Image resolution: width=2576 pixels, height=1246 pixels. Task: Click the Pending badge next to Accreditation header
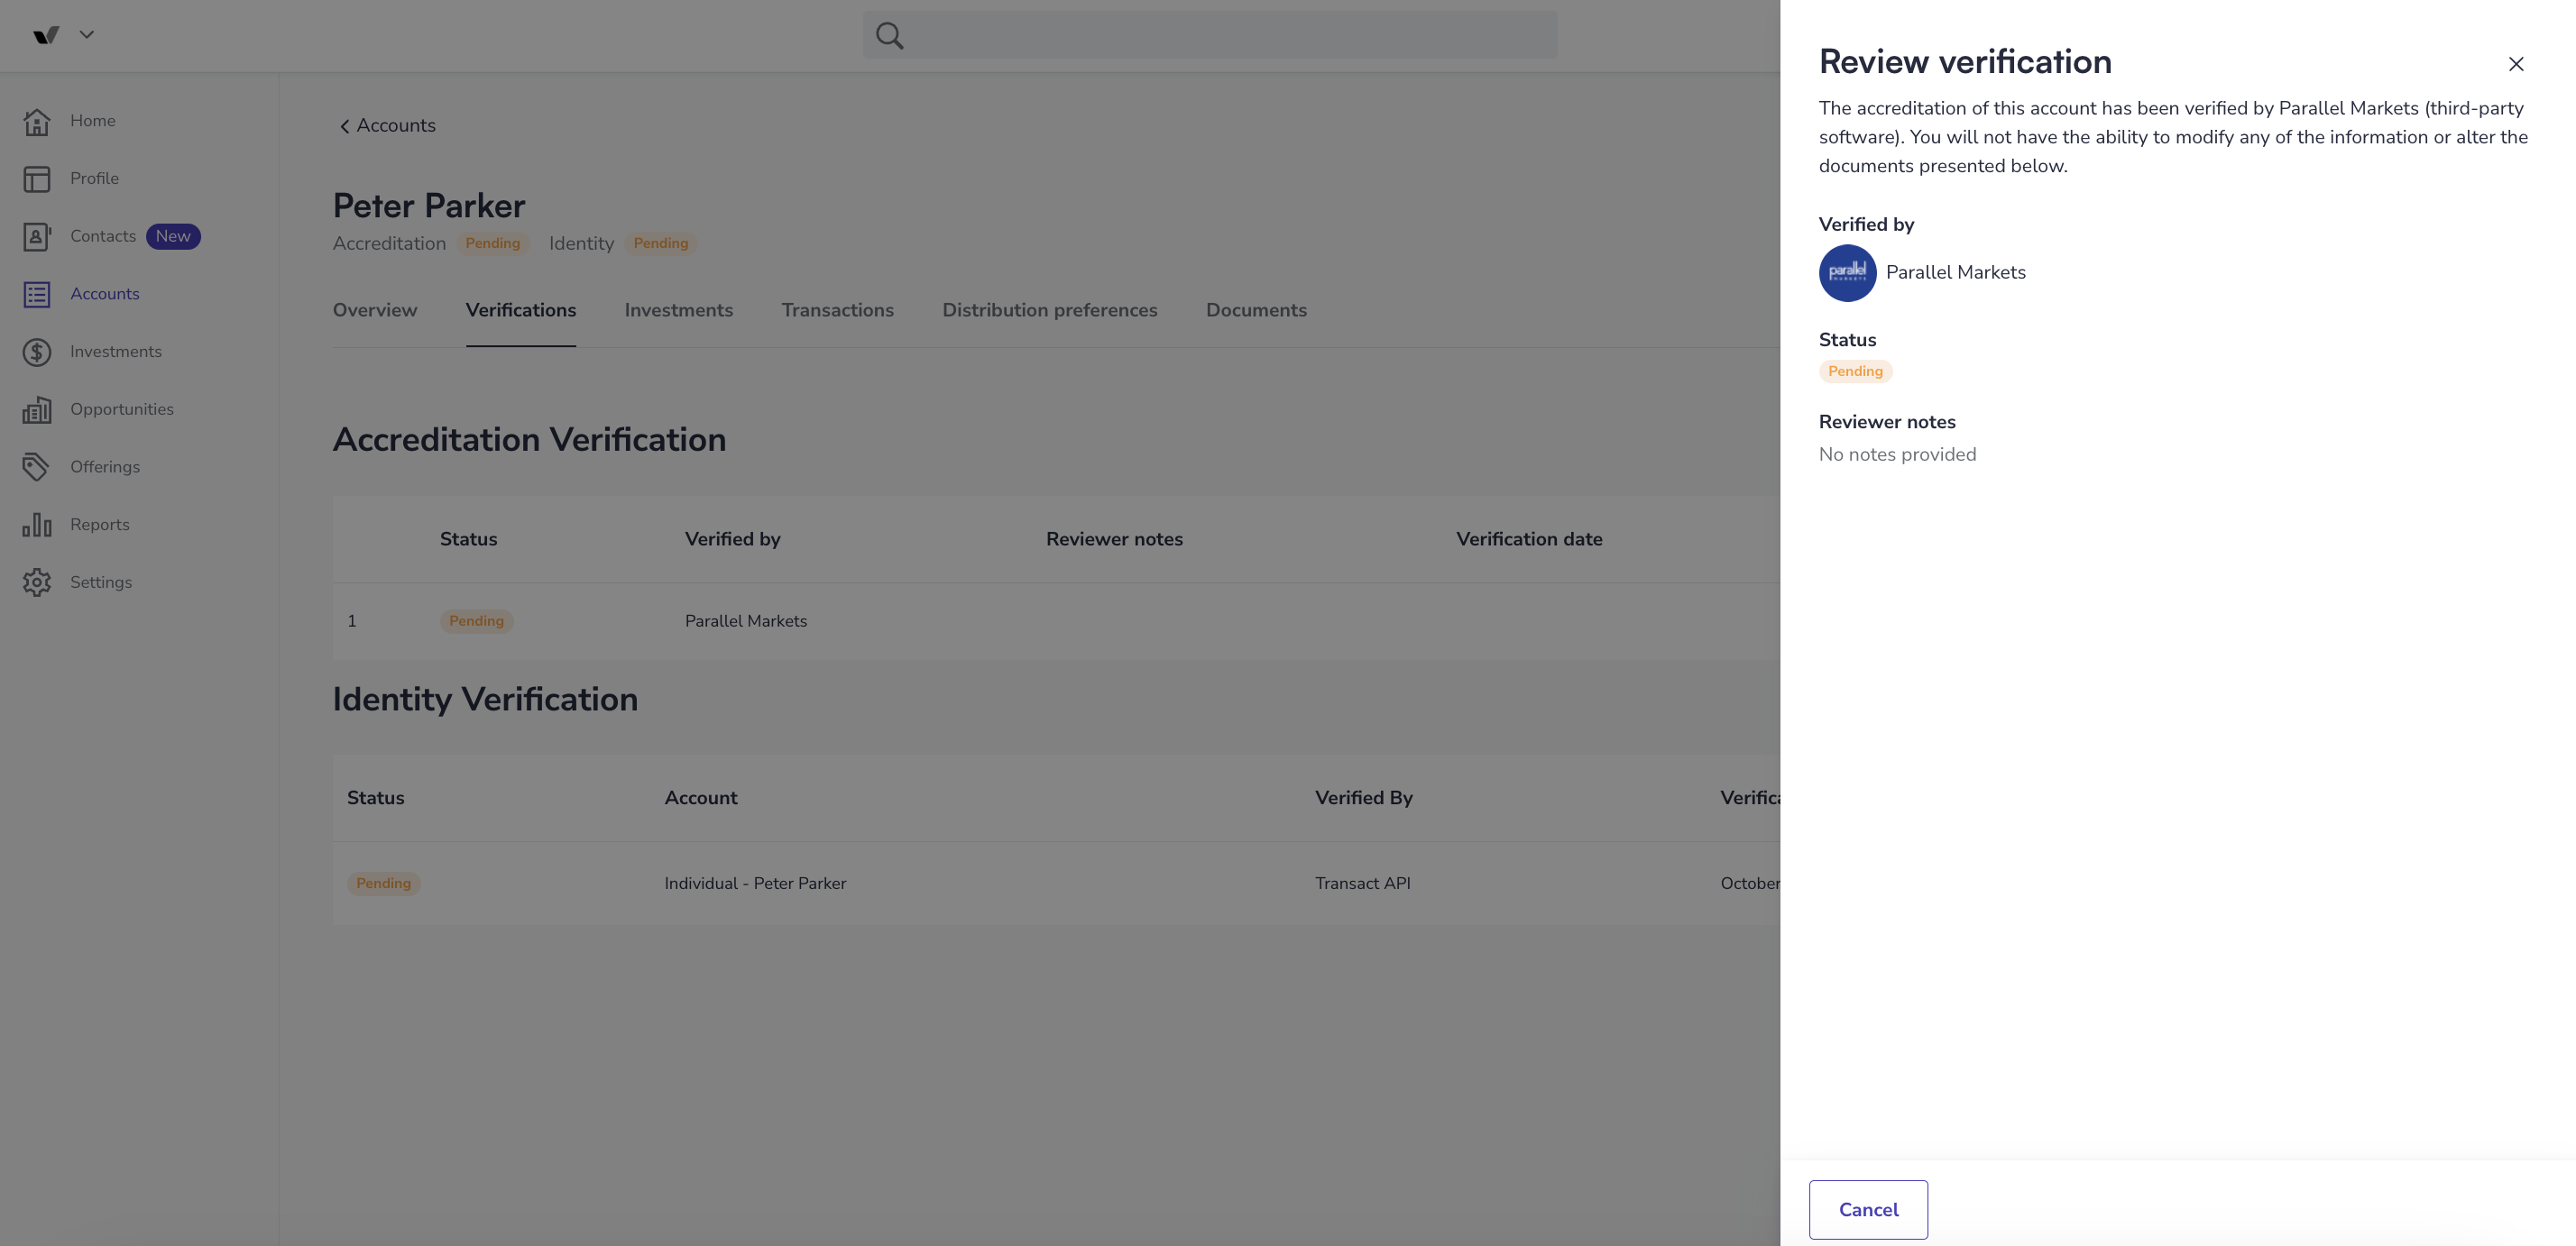pyautogui.click(x=493, y=243)
